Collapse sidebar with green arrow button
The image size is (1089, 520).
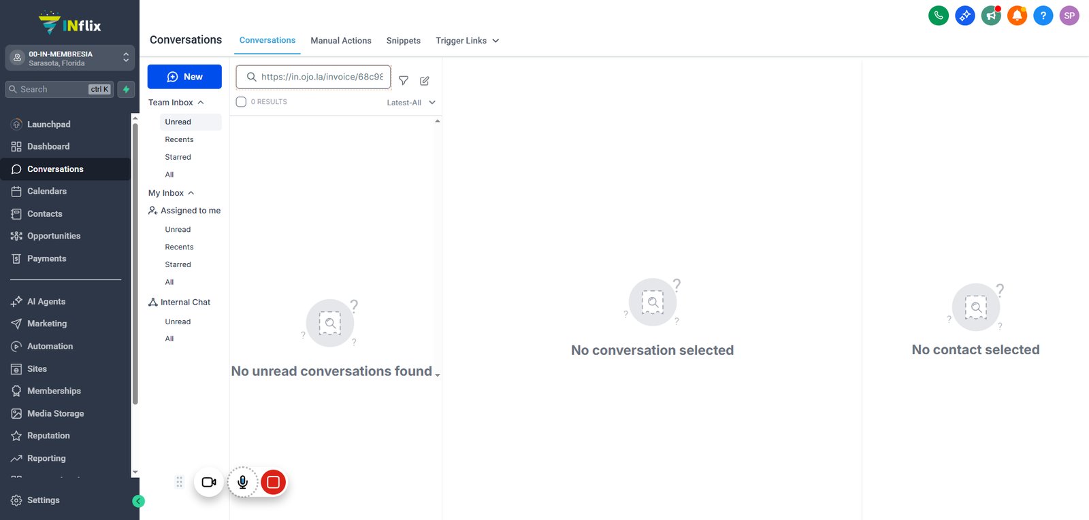138,501
